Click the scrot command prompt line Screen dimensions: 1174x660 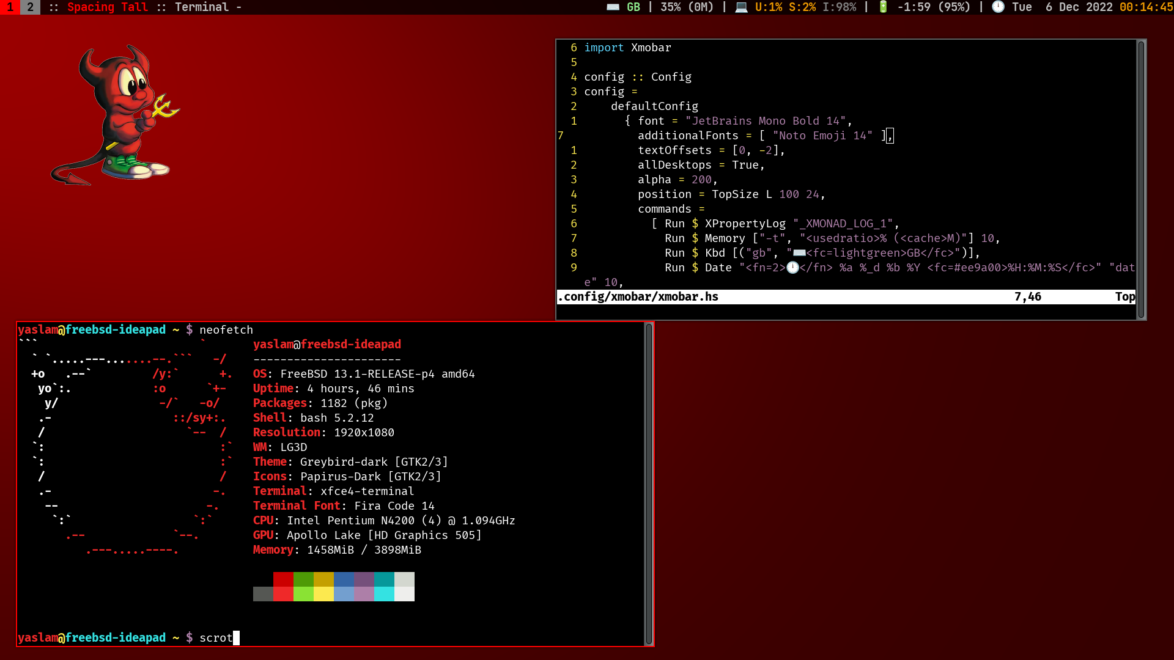(216, 638)
